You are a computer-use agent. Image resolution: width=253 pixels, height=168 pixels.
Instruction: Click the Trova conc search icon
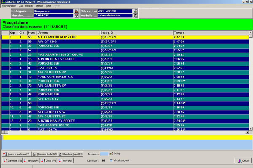tap(111, 154)
